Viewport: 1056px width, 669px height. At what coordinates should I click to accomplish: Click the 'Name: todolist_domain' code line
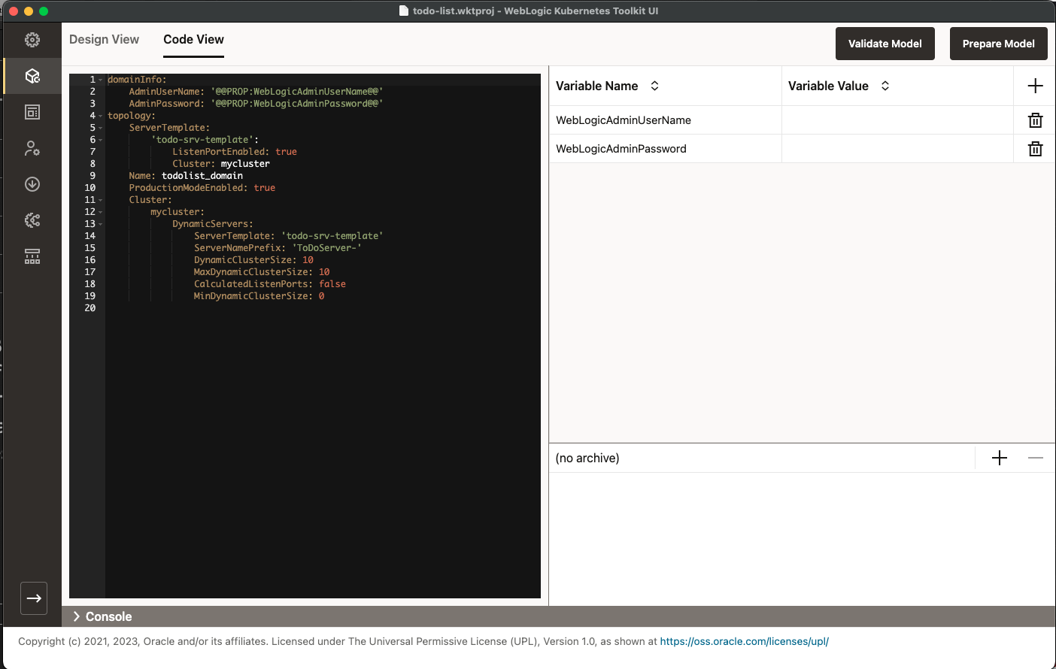(x=186, y=176)
